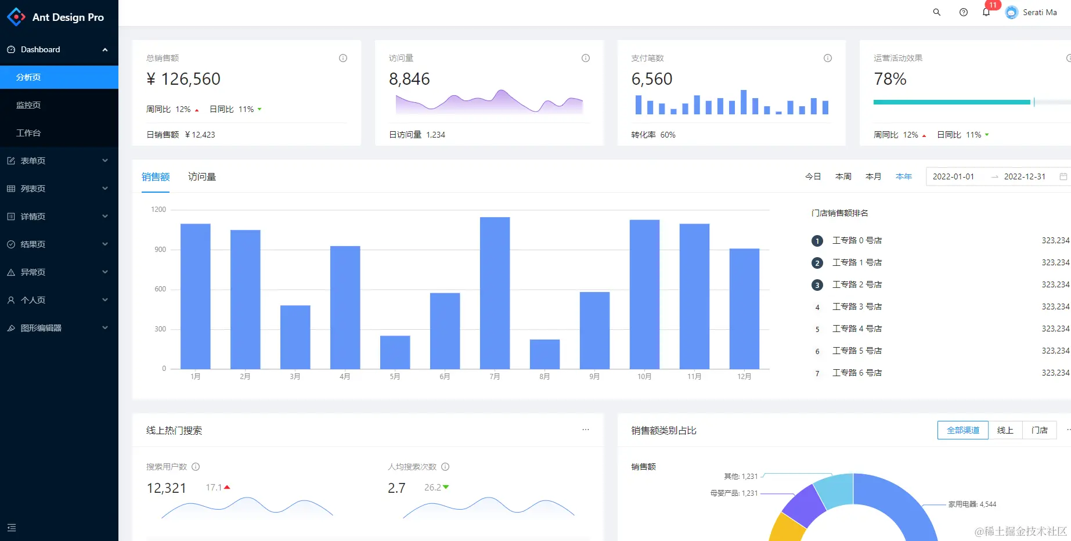The image size is (1071, 541).
Task: Show info tooltip for 支付笔数 card
Action: click(828, 58)
